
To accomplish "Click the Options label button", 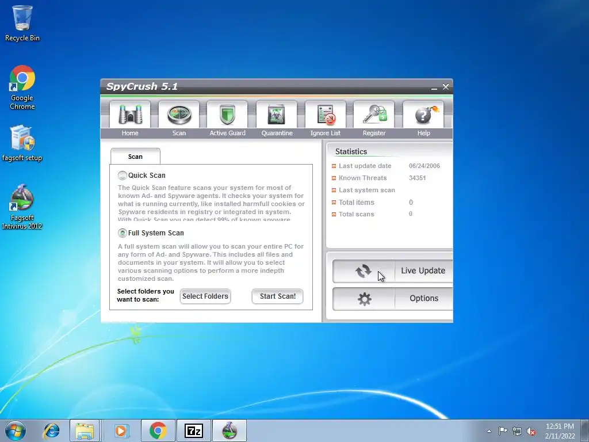I will click(424, 299).
